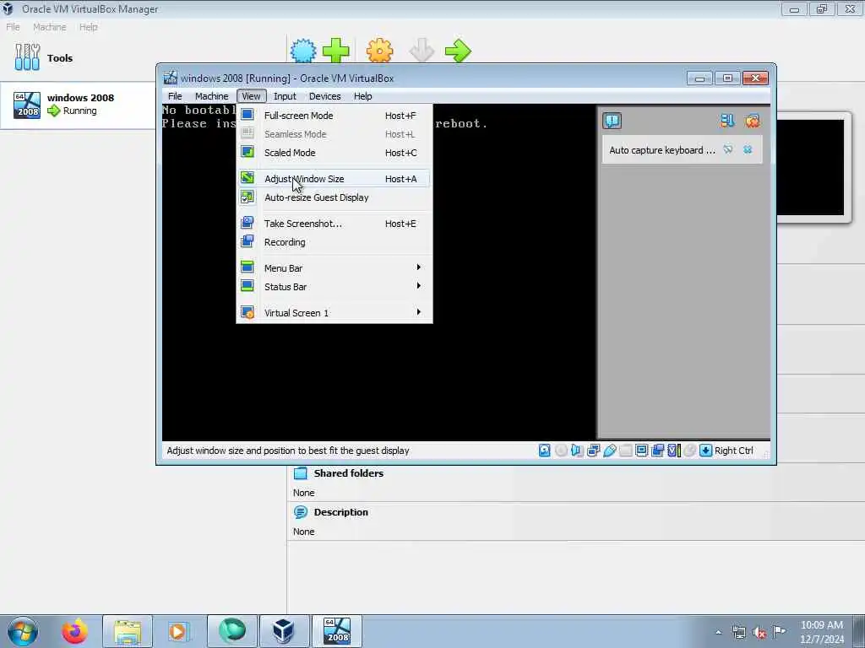
Task: Toggle Recording in the View menu
Action: 335,242
